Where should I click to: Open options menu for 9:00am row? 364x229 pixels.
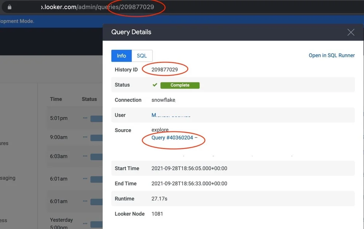pos(85,137)
